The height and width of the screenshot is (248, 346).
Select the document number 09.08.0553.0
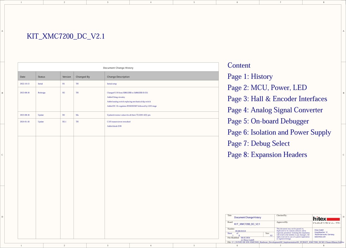[x=240, y=231]
